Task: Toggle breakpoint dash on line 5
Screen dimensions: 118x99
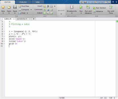Action: 4,31
